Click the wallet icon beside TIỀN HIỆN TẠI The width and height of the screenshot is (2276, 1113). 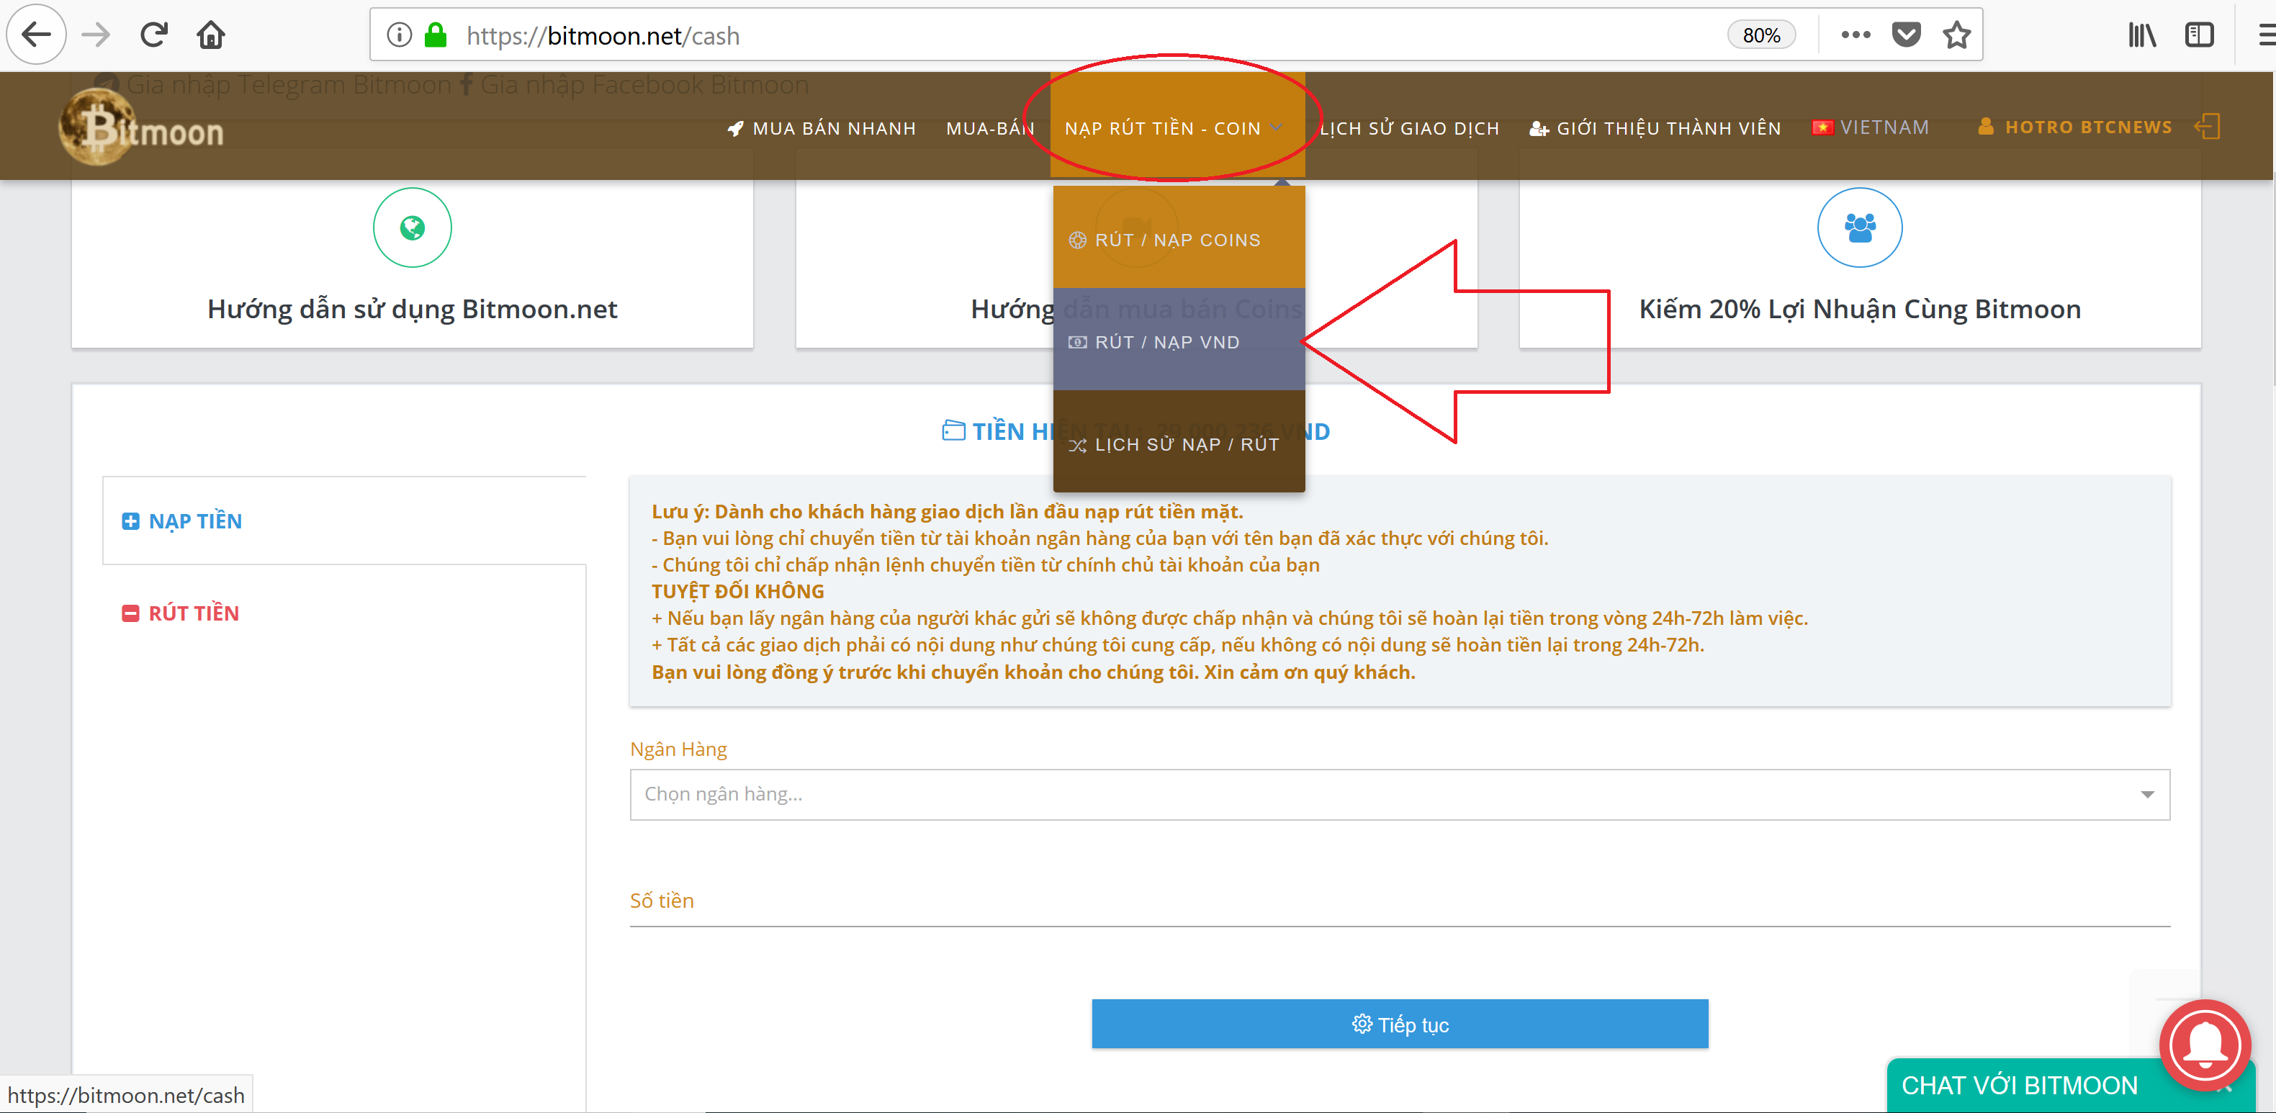click(x=953, y=431)
